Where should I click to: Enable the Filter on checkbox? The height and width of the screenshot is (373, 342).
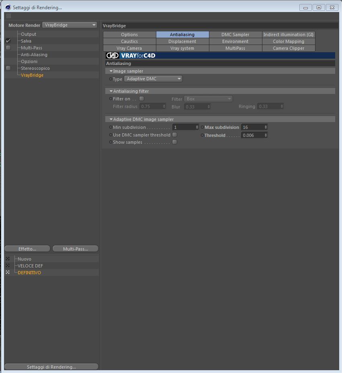[x=142, y=98]
